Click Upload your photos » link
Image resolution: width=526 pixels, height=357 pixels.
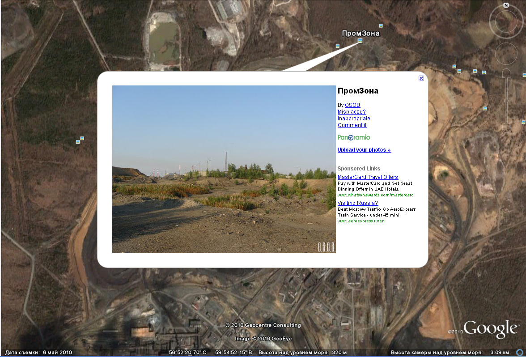coord(364,149)
